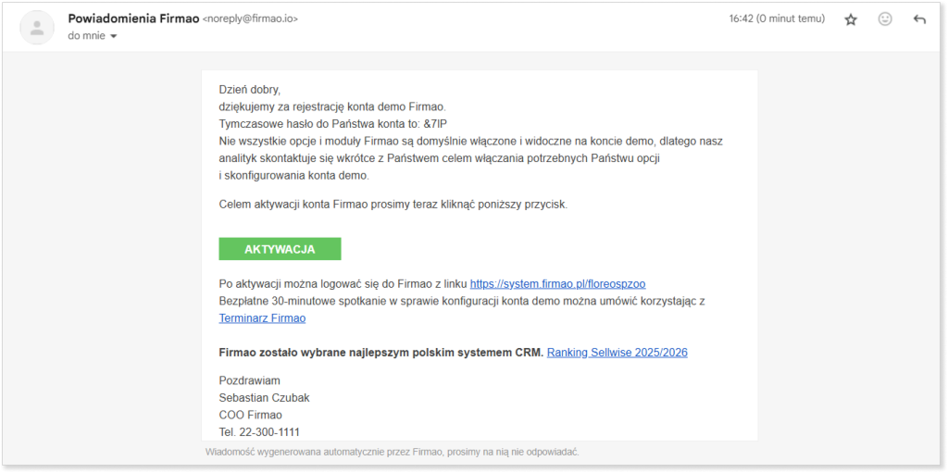The image size is (948, 473).
Task: Click the 'do mnie' recipient label
Action: tap(86, 36)
